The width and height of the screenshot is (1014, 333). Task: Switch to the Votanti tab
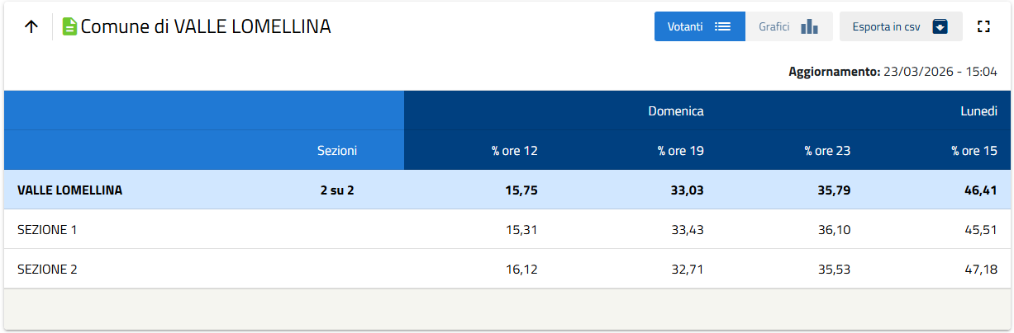point(686,26)
